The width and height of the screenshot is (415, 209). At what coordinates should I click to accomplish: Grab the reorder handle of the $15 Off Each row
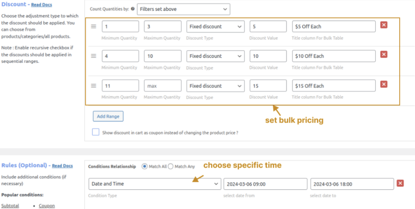pyautogui.click(x=94, y=86)
